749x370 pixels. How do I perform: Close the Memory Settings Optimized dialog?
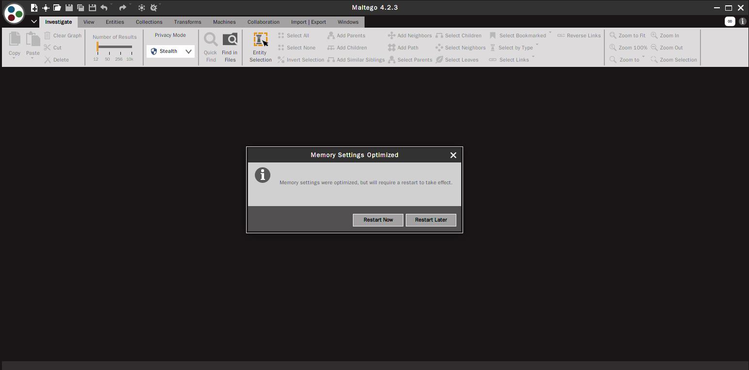pos(453,155)
